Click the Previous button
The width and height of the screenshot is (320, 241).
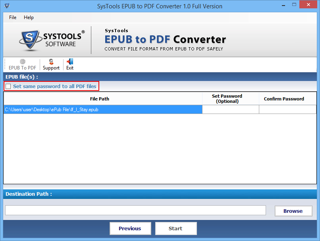point(130,228)
